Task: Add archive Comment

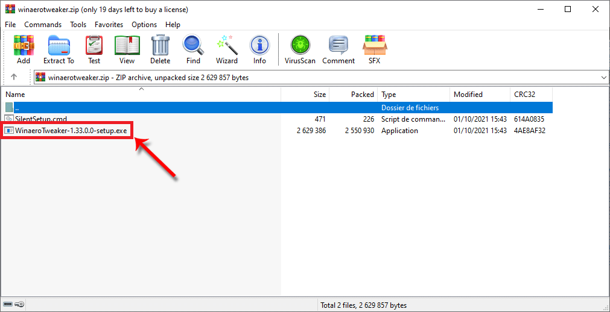Action: coord(338,50)
